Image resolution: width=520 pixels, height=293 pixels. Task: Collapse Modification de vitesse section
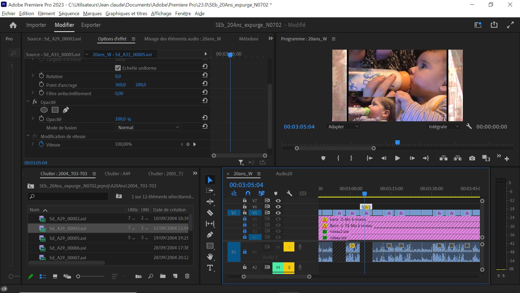(28, 135)
